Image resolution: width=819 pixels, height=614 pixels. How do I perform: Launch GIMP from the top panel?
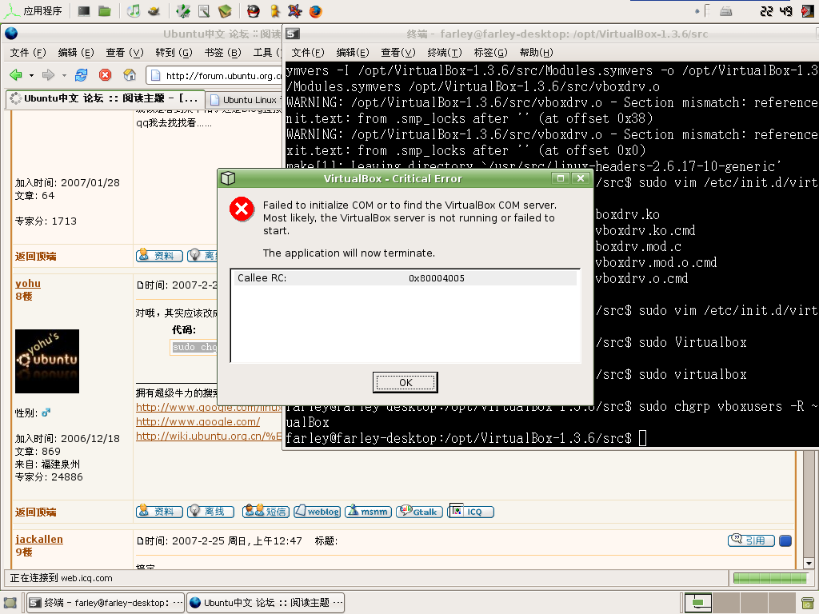154,11
